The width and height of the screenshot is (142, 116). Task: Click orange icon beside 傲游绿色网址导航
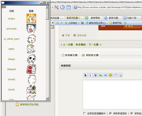click(x=17, y=105)
